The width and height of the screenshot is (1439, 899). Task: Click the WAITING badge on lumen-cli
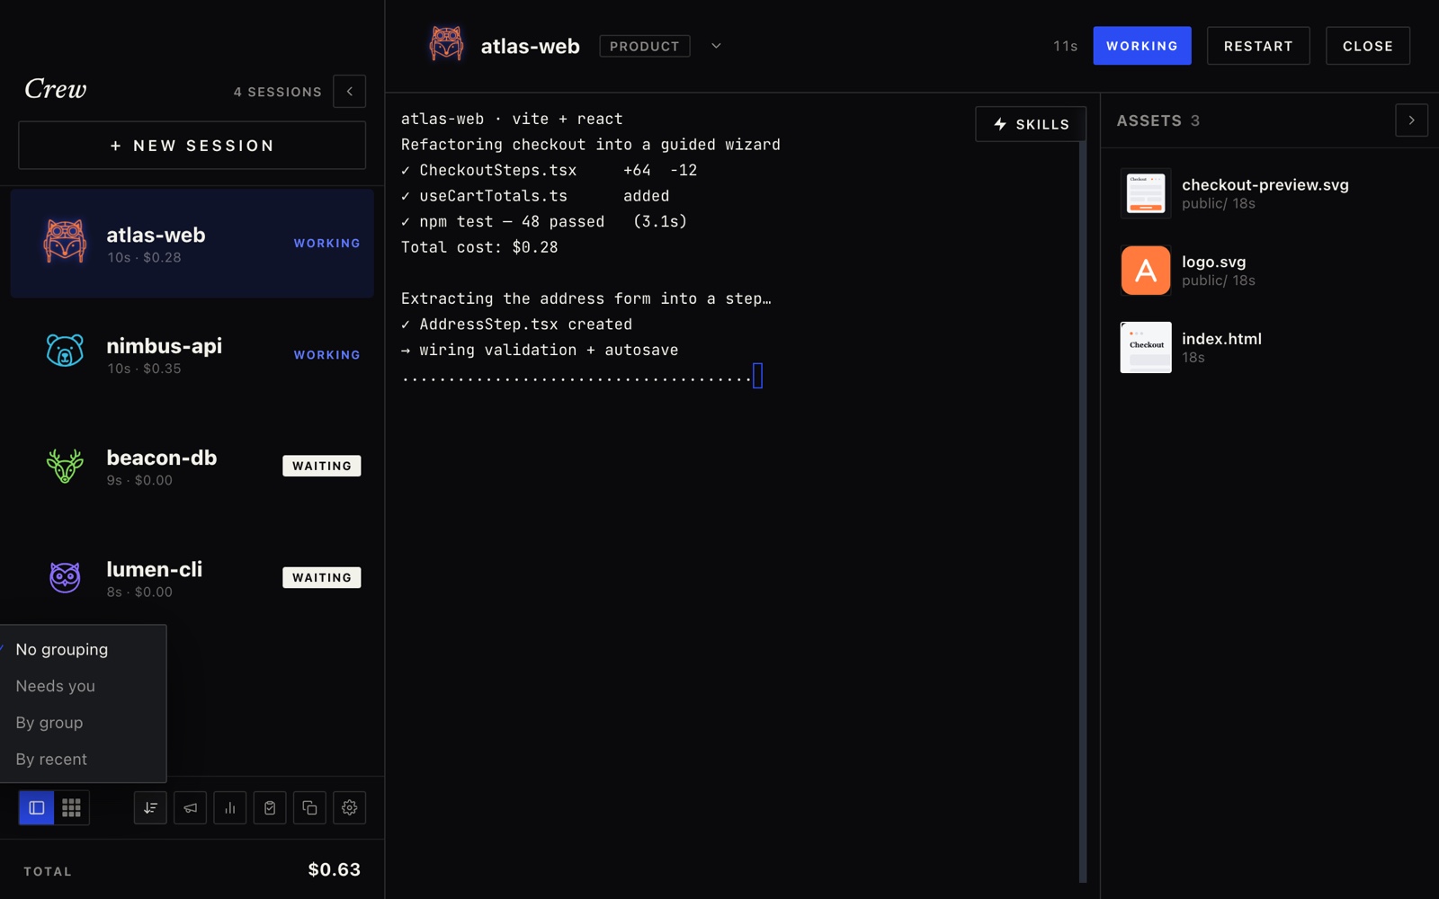coord(322,577)
